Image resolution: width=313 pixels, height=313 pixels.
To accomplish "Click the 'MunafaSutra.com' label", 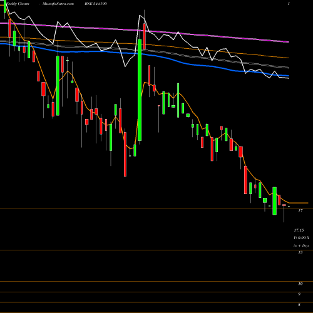I will pos(58,4).
